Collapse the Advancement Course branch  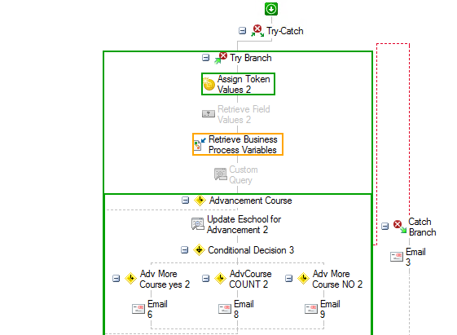pyautogui.click(x=185, y=201)
